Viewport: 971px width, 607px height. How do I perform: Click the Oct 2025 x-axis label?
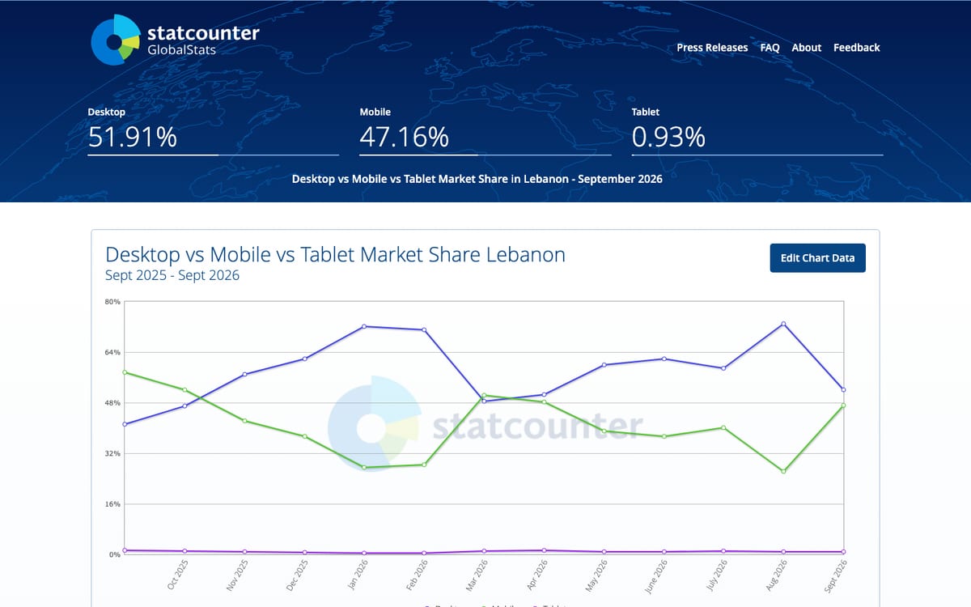tap(178, 575)
